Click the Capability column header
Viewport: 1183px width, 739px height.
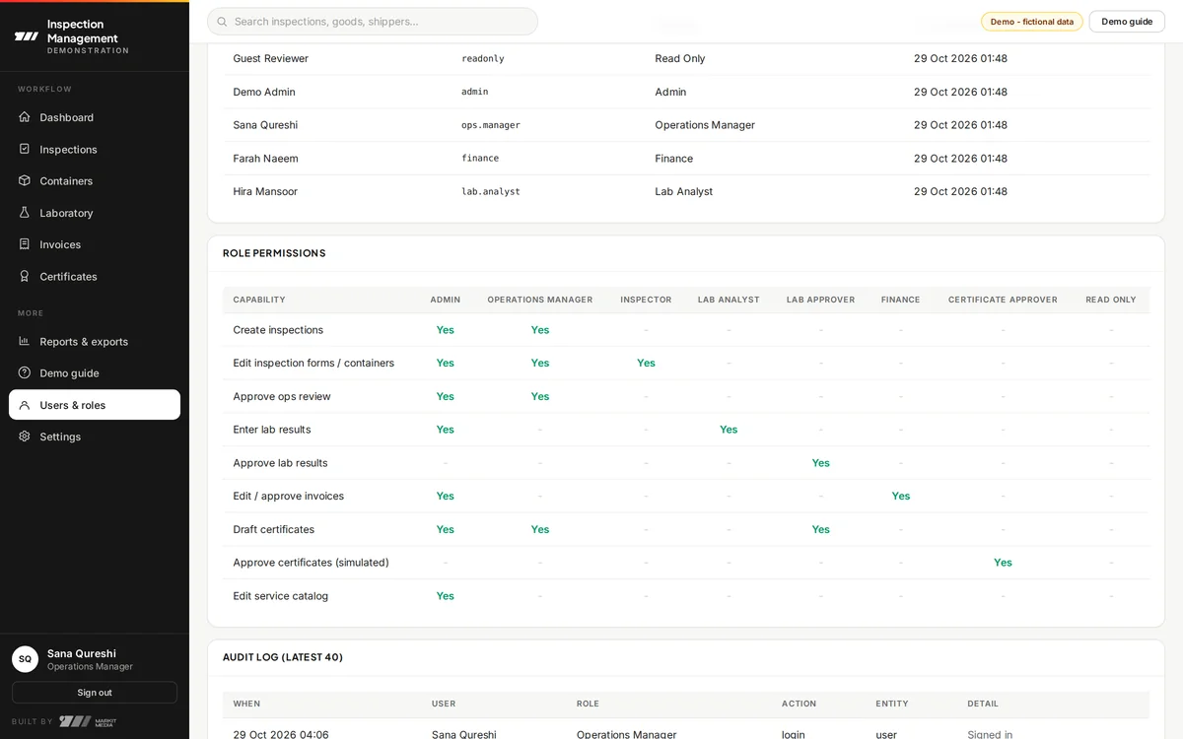coord(259,300)
